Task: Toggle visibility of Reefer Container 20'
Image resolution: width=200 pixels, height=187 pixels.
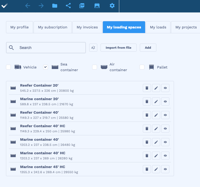Action: tap(165, 88)
